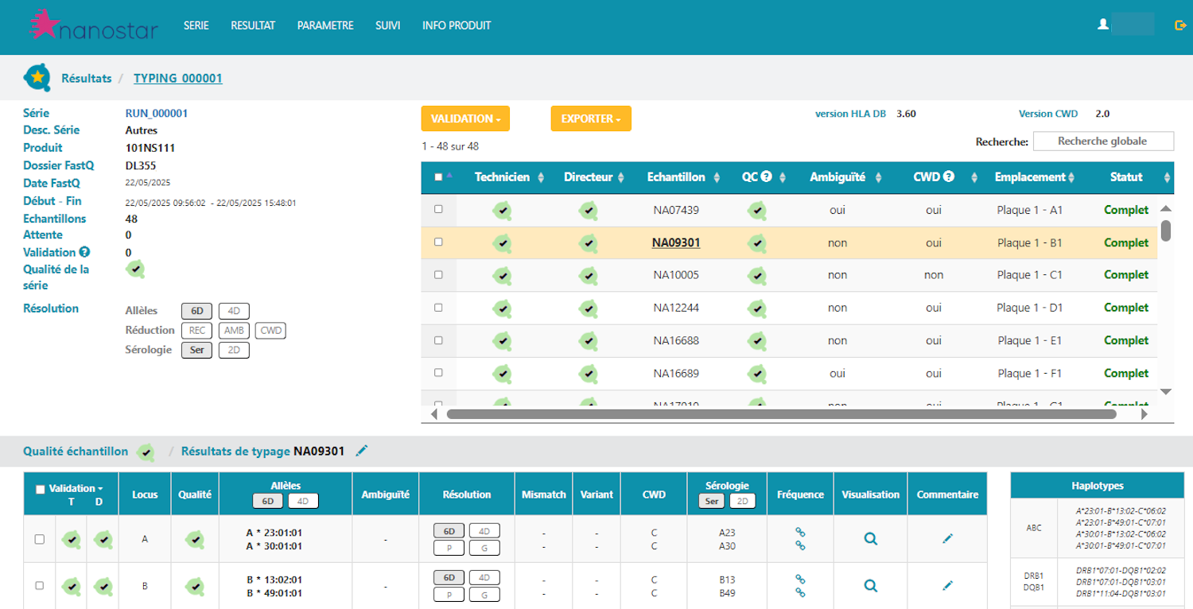Open the INFO PRODUIT menu

coord(457,25)
